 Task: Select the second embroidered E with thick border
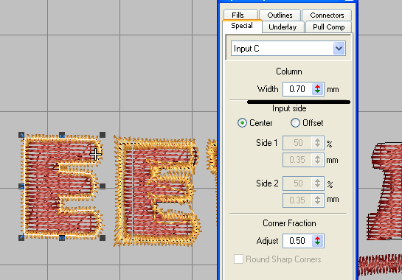157,192
